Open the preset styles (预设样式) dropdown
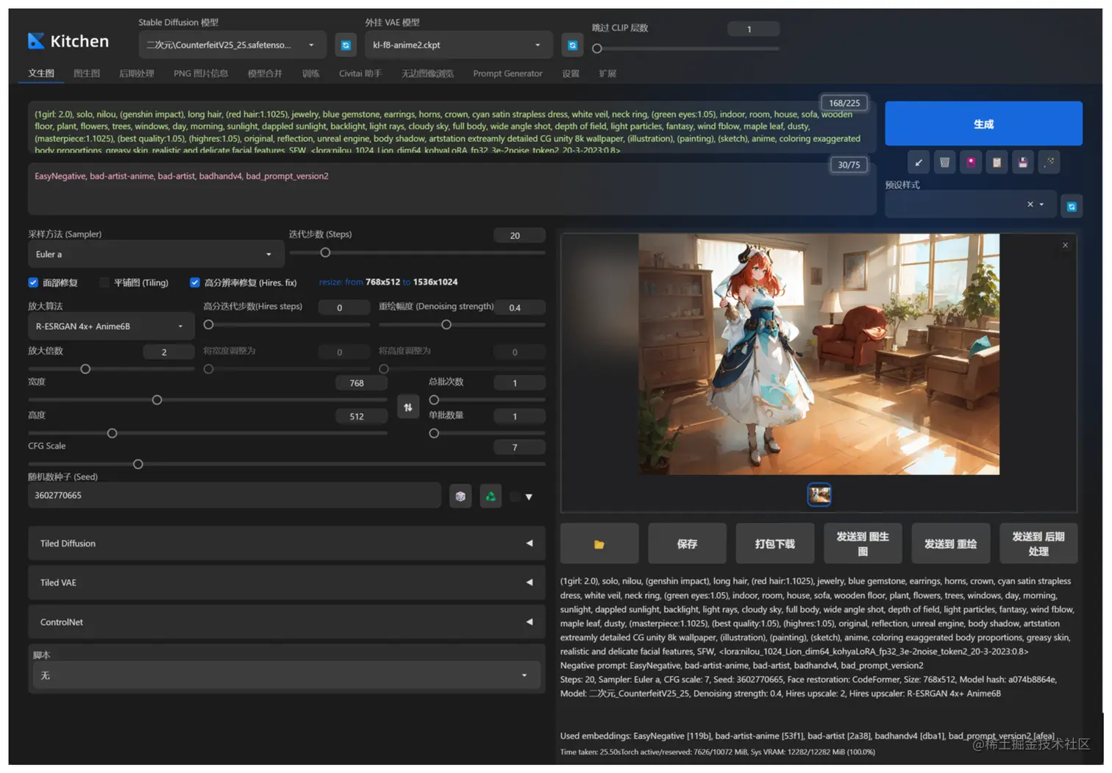Viewport: 1112px width, 773px height. point(970,204)
